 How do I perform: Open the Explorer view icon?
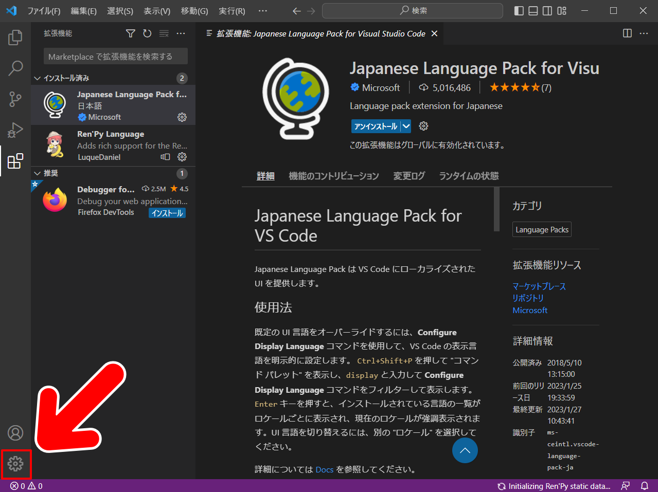(15, 37)
